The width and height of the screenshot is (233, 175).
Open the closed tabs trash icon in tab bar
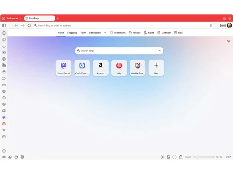pyautogui.click(x=230, y=18)
